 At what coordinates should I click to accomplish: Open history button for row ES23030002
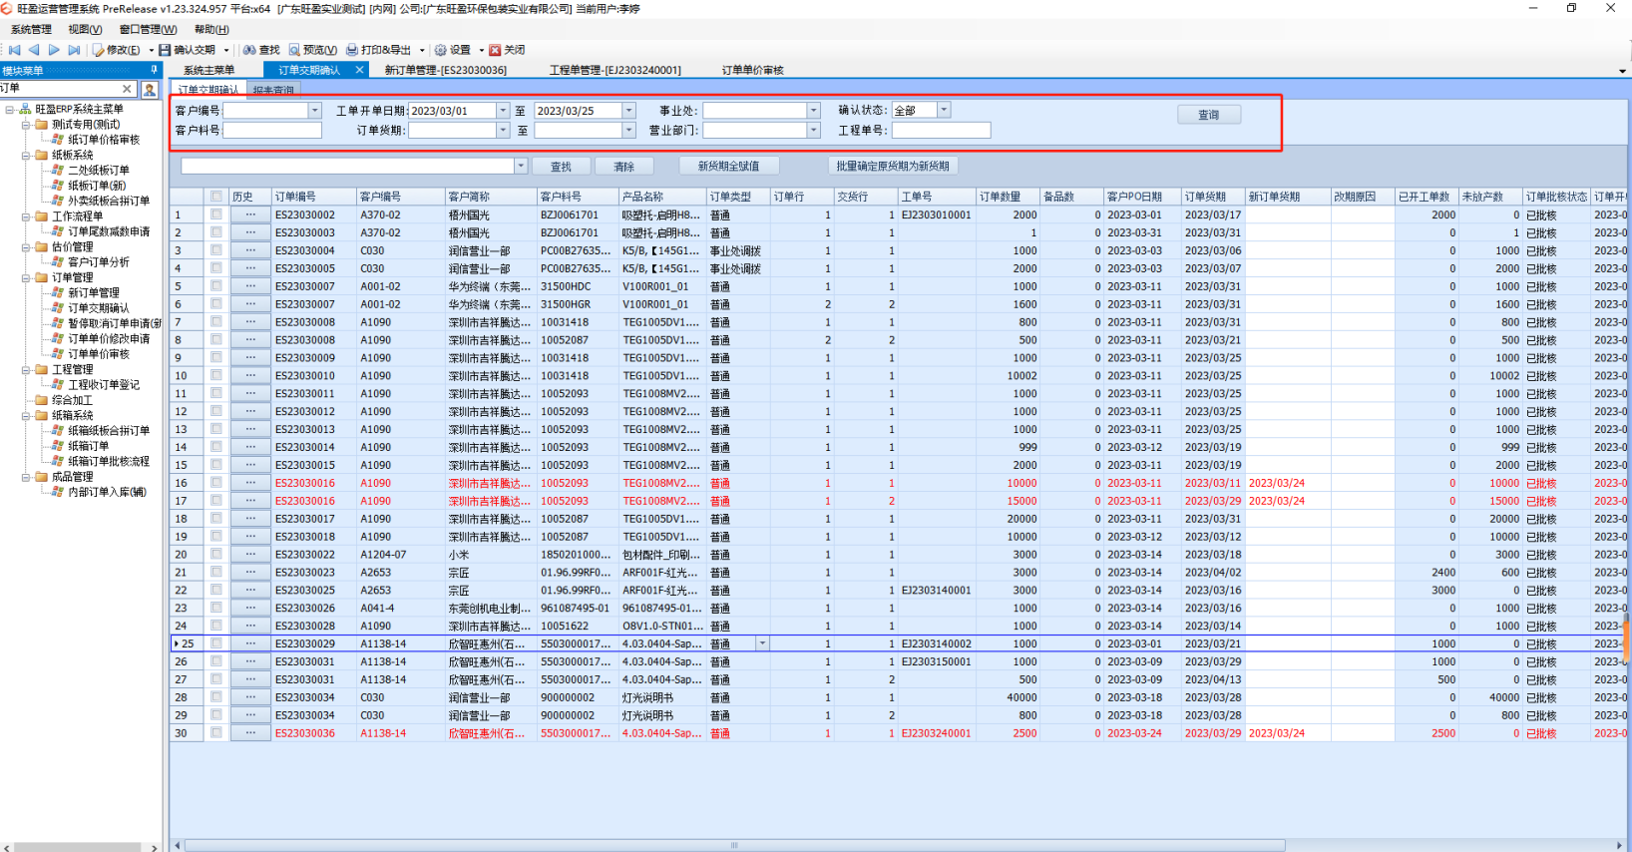(x=250, y=214)
